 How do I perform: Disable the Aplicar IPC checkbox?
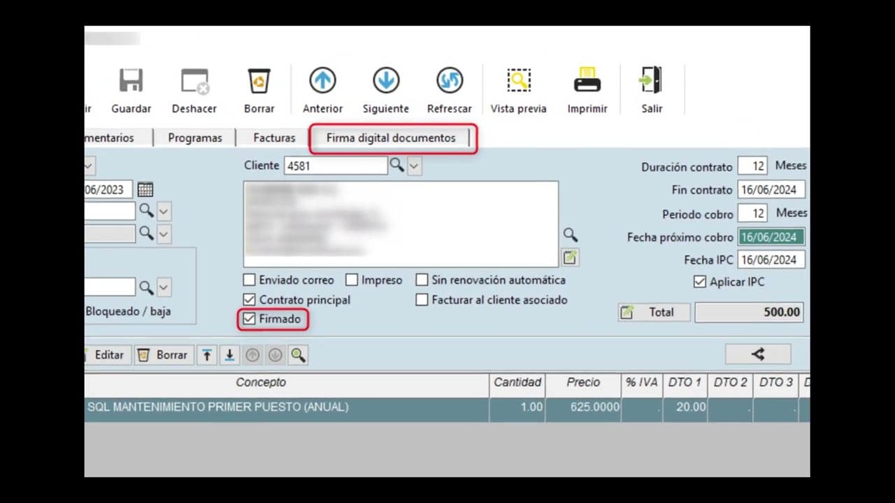pos(700,282)
